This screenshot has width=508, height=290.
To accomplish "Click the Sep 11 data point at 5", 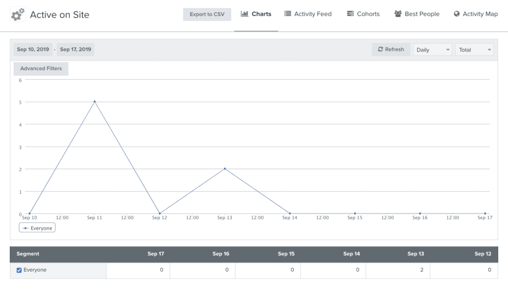I will point(95,102).
